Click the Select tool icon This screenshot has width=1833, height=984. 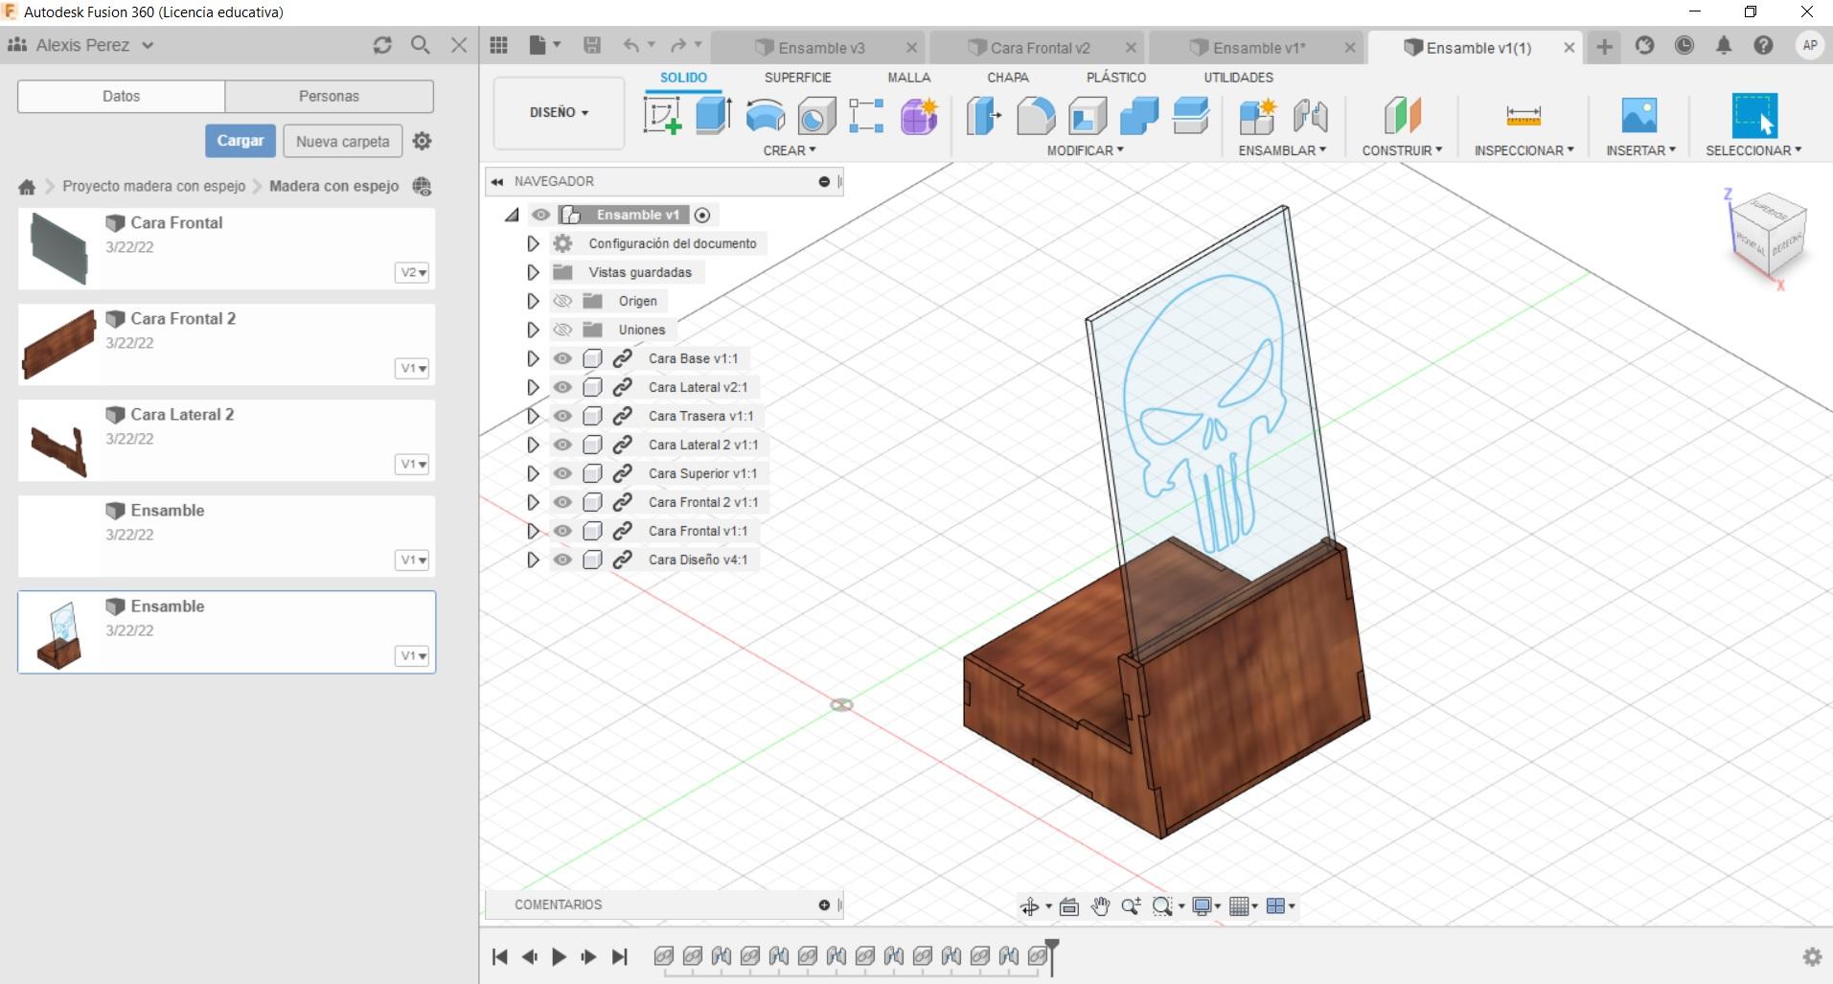[x=1754, y=116]
